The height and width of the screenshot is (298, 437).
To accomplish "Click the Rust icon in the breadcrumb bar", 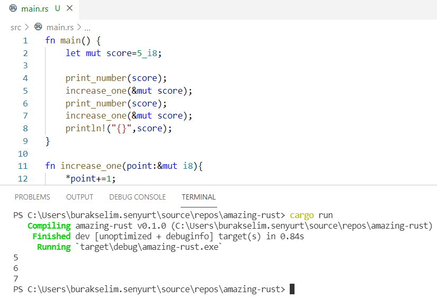I will coord(38,27).
